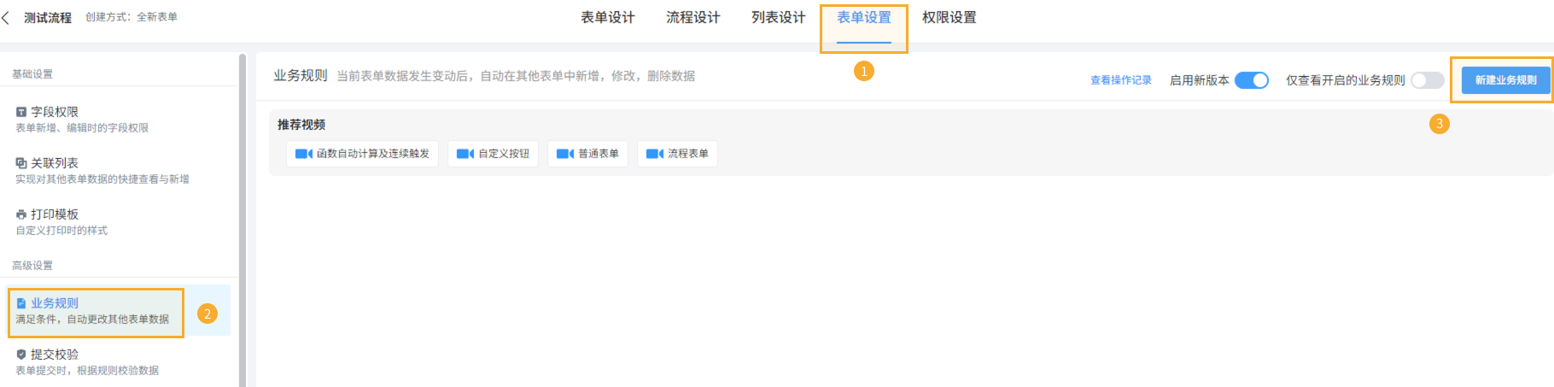Select the 表单设置 tab
The width and height of the screenshot is (1554, 387).
[x=864, y=18]
